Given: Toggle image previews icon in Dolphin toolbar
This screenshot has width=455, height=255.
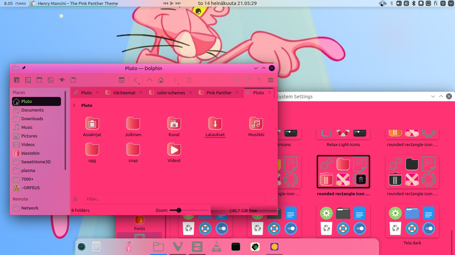Looking at the screenshot, I should pyautogui.click(x=51, y=80).
